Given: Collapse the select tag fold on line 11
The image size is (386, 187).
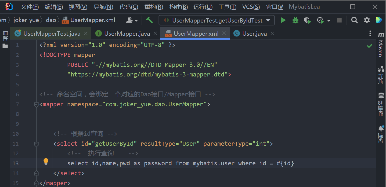Looking at the screenshot, I should [x=37, y=144].
